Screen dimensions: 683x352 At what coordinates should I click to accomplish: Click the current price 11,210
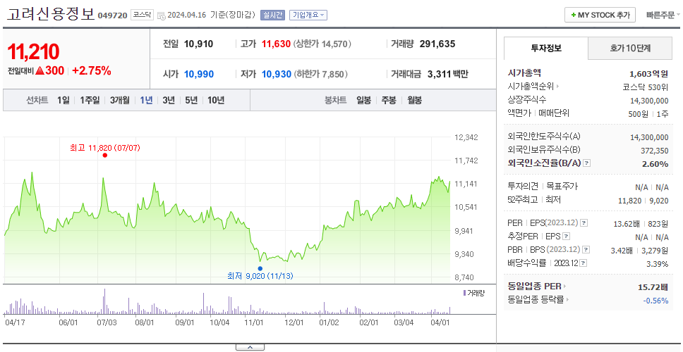(33, 51)
